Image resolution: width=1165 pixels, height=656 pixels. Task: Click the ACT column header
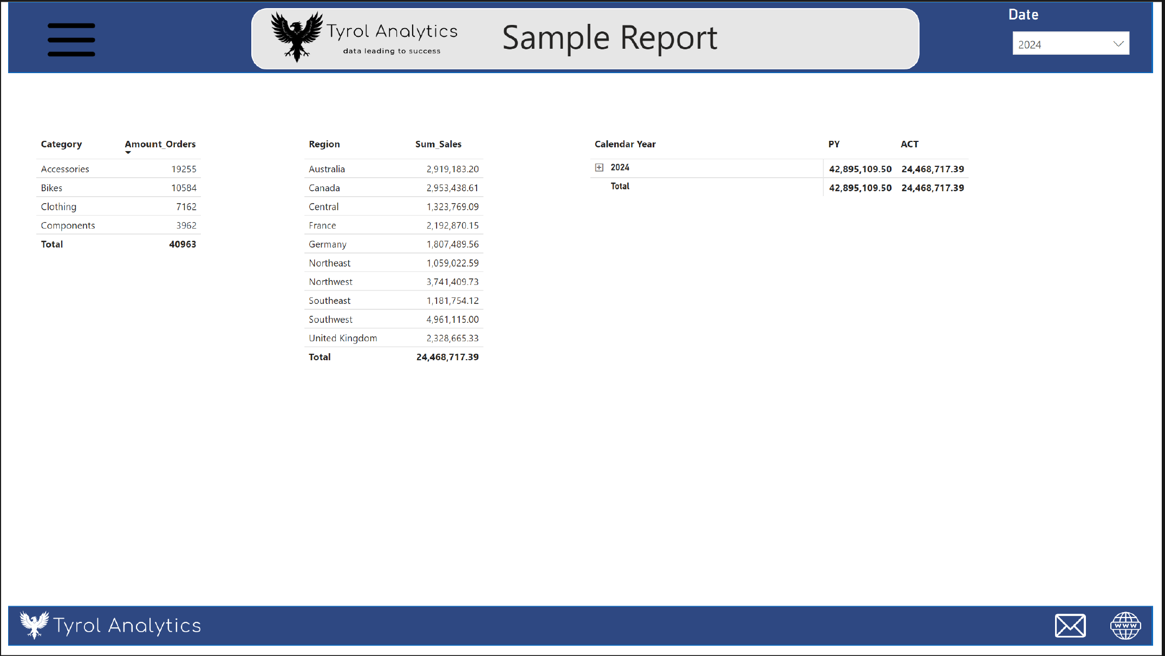coord(909,144)
